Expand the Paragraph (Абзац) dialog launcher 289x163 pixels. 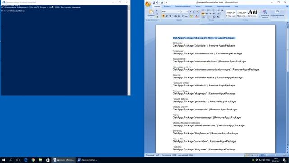pos(223,20)
